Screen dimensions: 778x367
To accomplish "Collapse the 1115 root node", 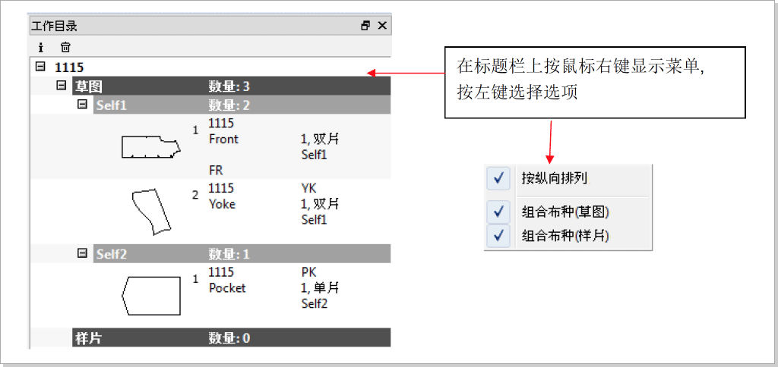I will point(40,67).
